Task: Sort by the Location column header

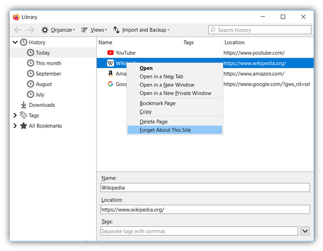Action: (x=268, y=42)
